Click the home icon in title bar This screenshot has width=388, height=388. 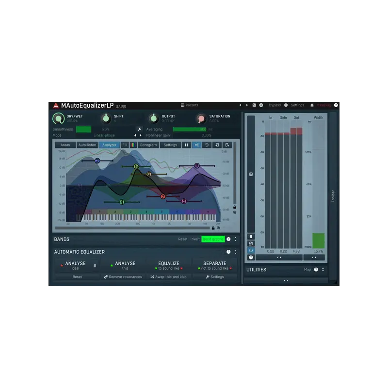[312, 105]
